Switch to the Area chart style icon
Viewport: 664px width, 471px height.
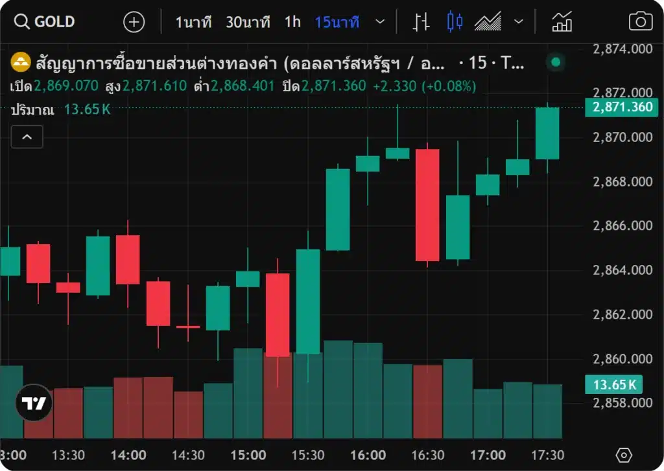pyautogui.click(x=488, y=22)
